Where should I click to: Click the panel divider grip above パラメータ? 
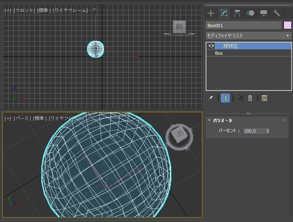[248, 113]
